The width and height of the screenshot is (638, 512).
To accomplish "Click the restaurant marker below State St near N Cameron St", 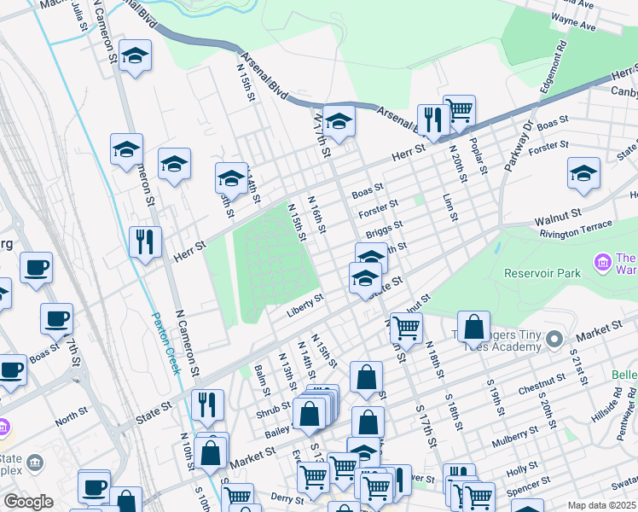I will (207, 407).
